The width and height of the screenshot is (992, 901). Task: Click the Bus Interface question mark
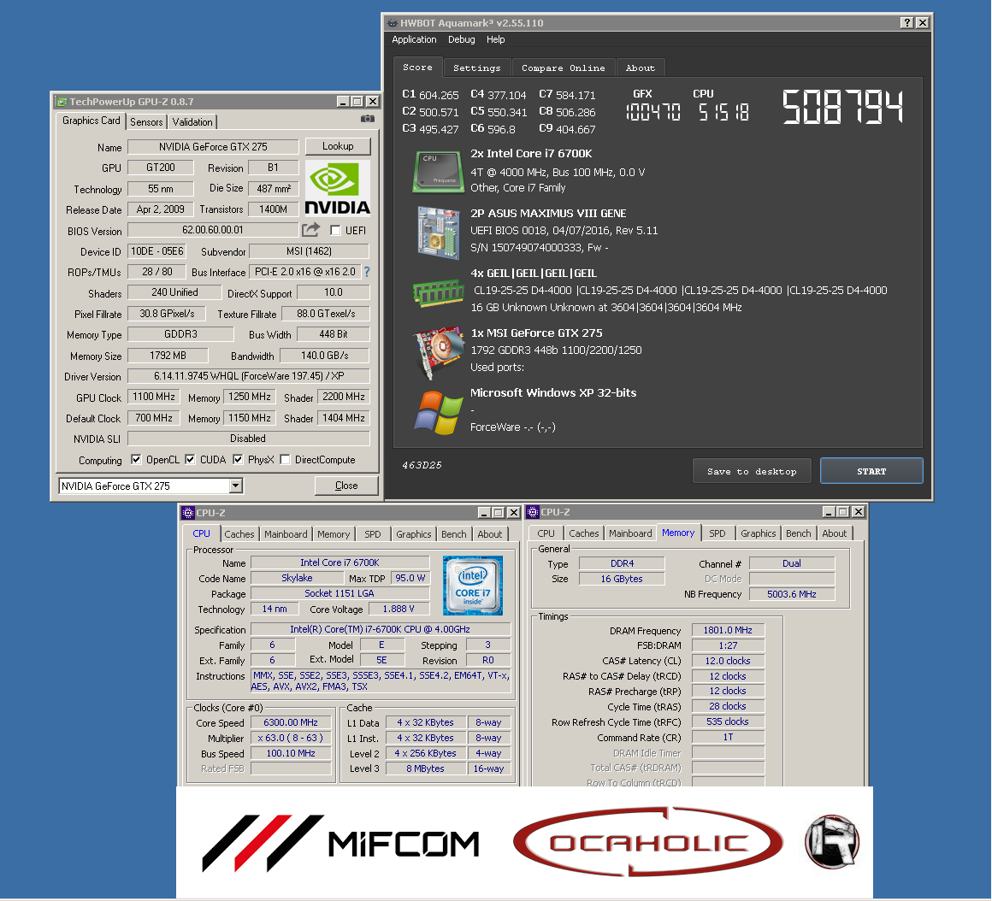367,272
